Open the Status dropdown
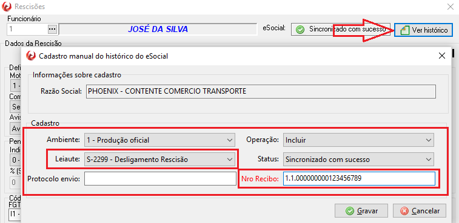The width and height of the screenshot is (459, 223). (x=358, y=160)
